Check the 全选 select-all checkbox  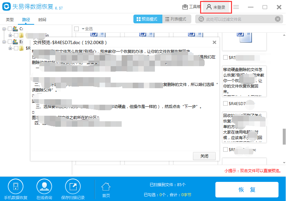(76, 29)
